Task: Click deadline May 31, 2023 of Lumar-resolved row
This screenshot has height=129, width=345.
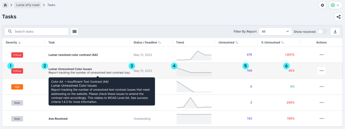Action: [143, 55]
